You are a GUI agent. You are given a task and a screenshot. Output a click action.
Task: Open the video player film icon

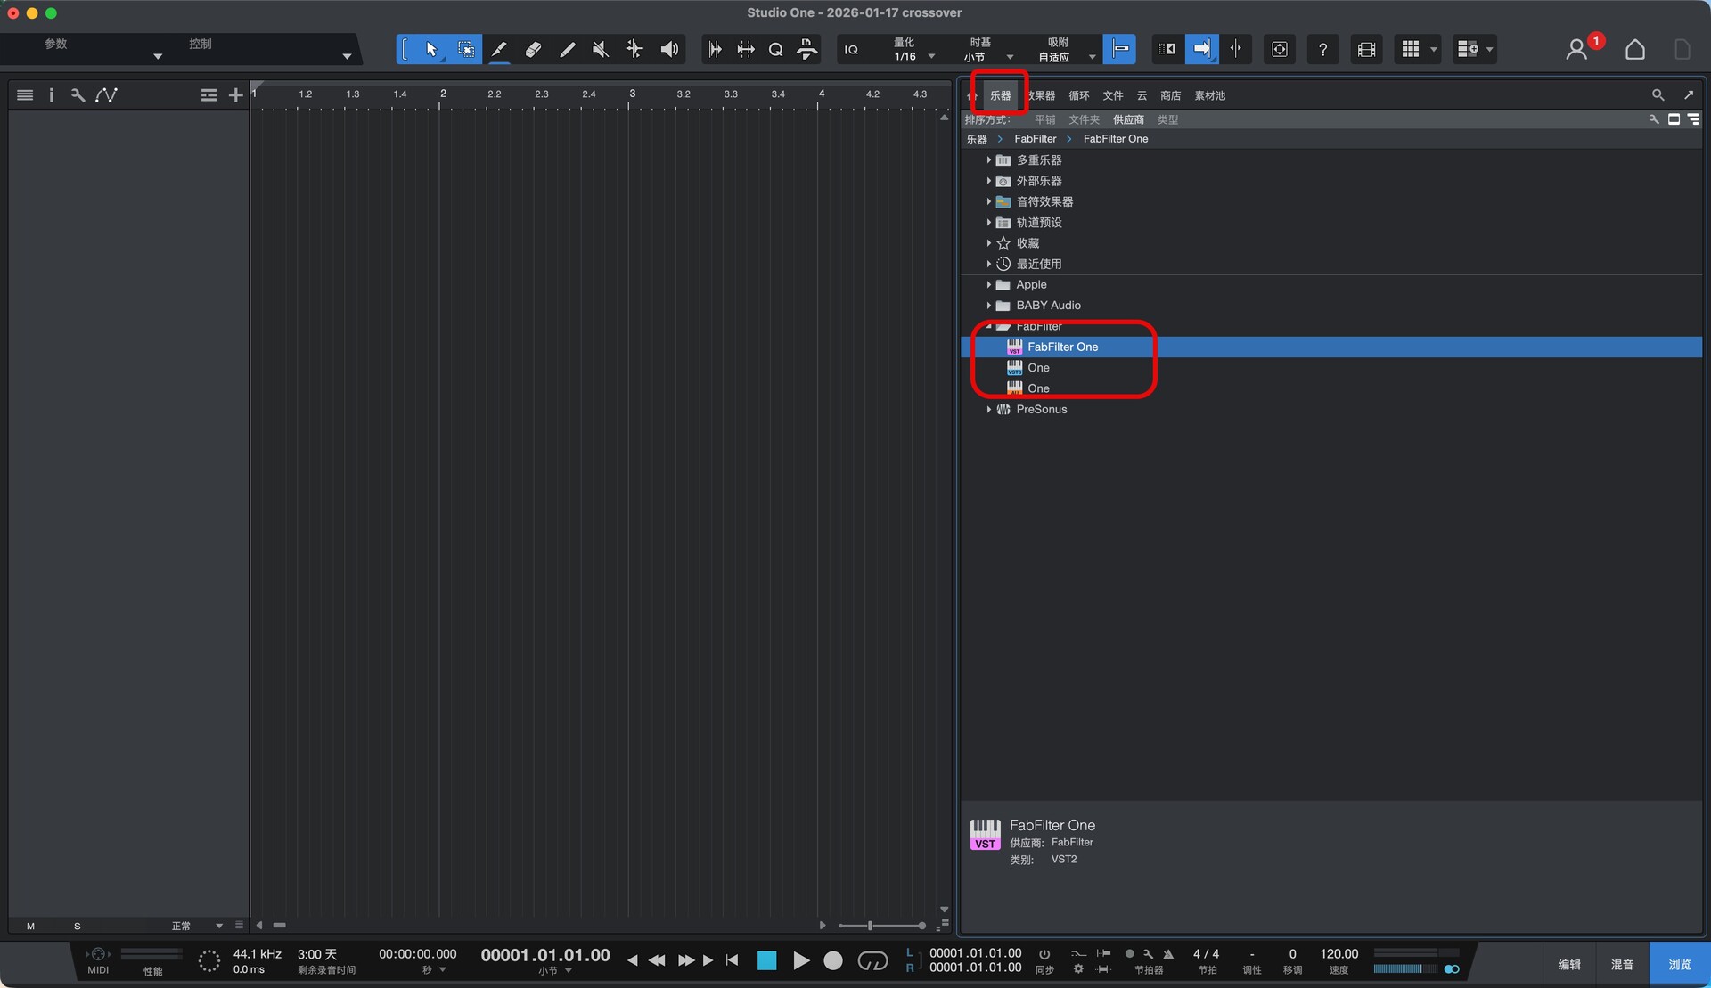pyautogui.click(x=1366, y=50)
